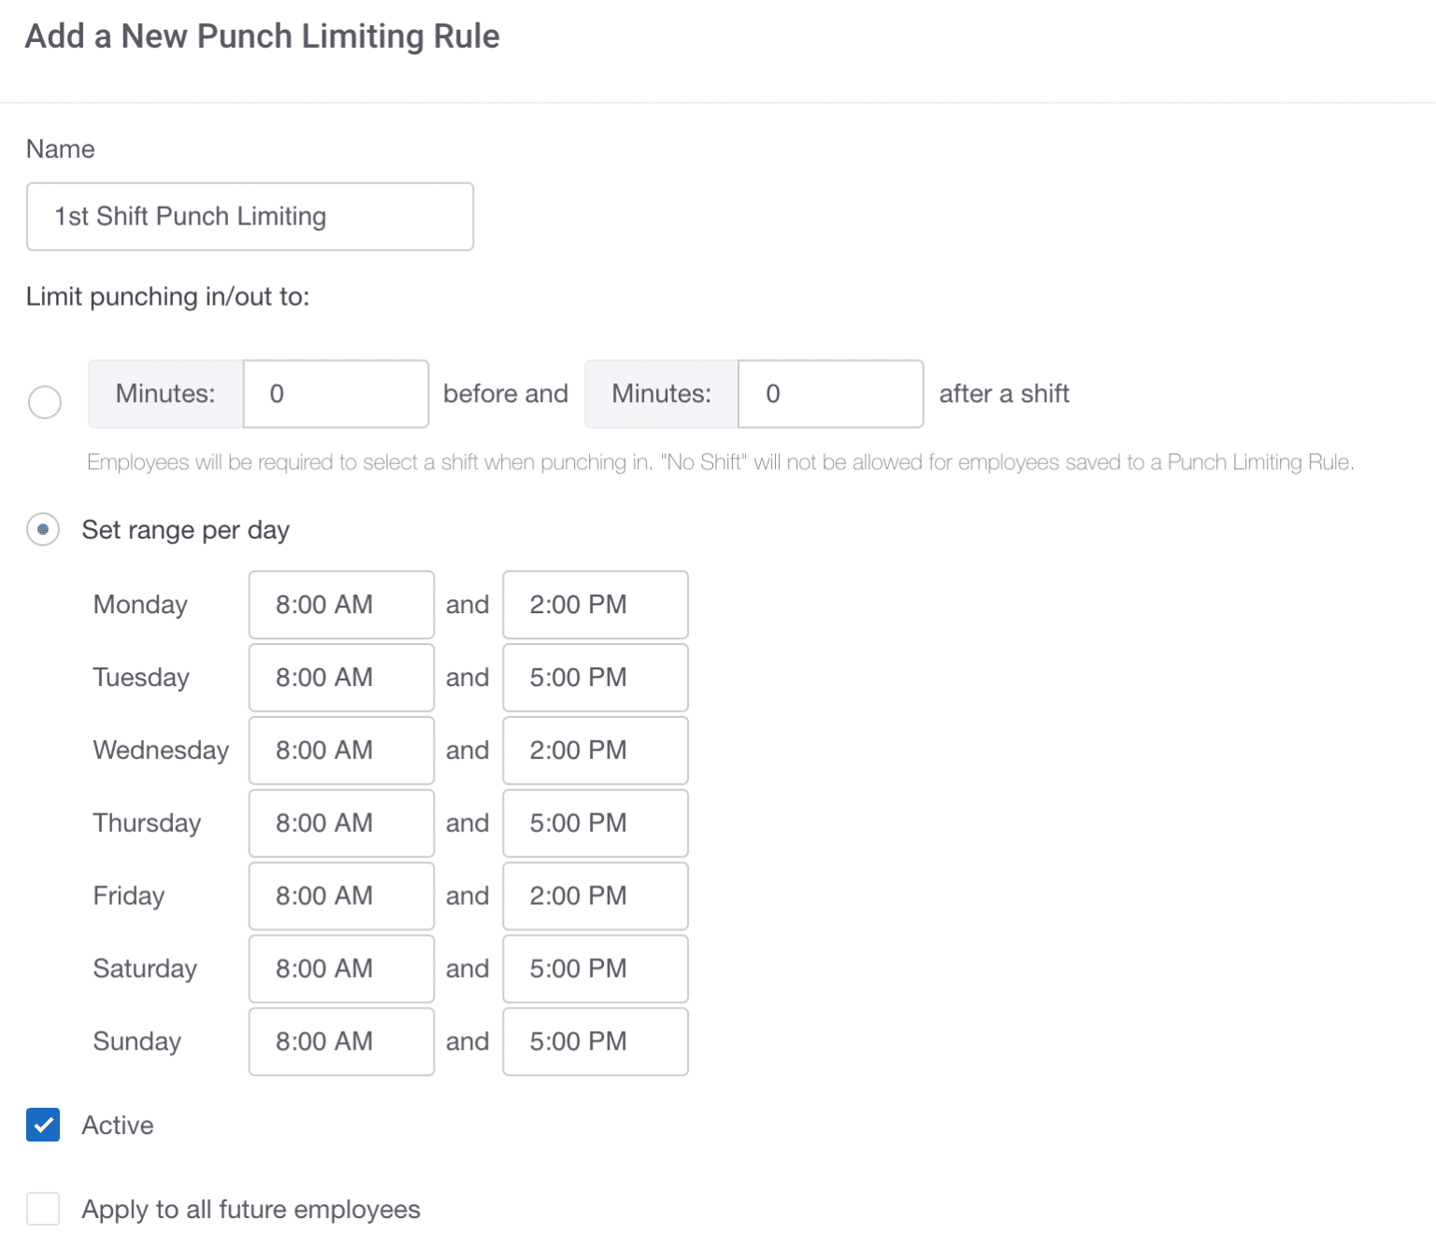
Task: Click Thursday's 8:00 AM start time
Action: pos(340,823)
